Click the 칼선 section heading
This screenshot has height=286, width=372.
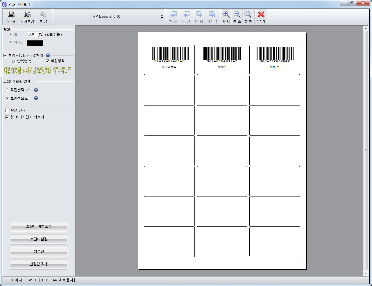6,29
